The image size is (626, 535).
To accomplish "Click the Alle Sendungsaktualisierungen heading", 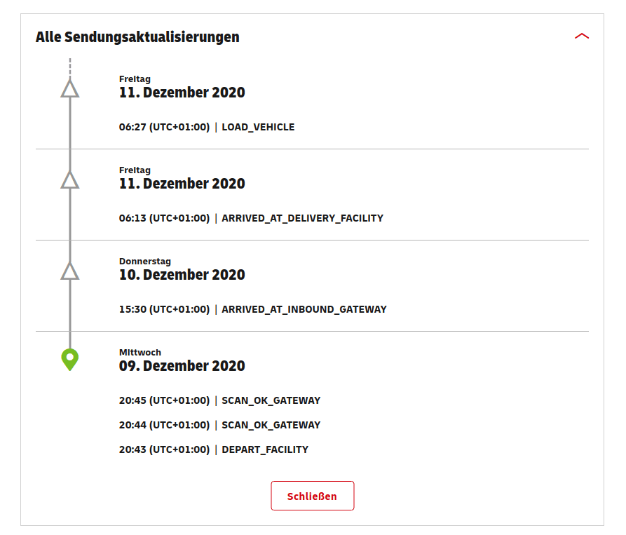I will coord(137,36).
